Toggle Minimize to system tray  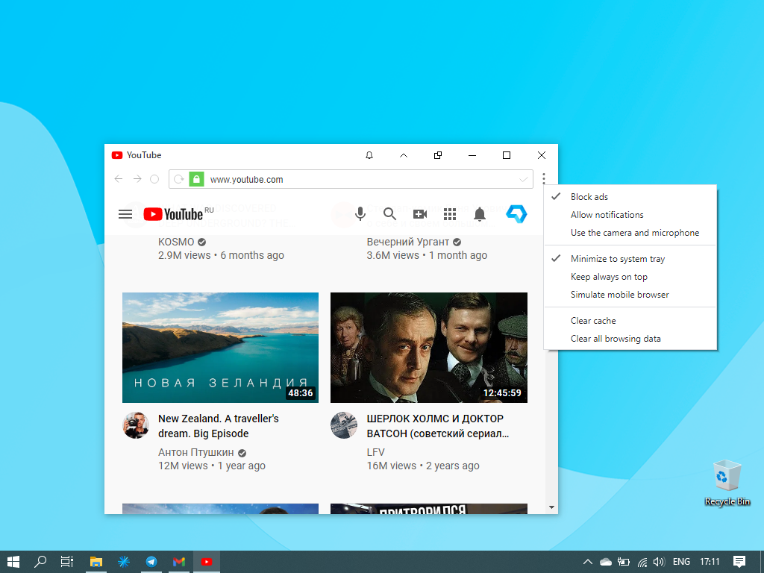point(630,259)
